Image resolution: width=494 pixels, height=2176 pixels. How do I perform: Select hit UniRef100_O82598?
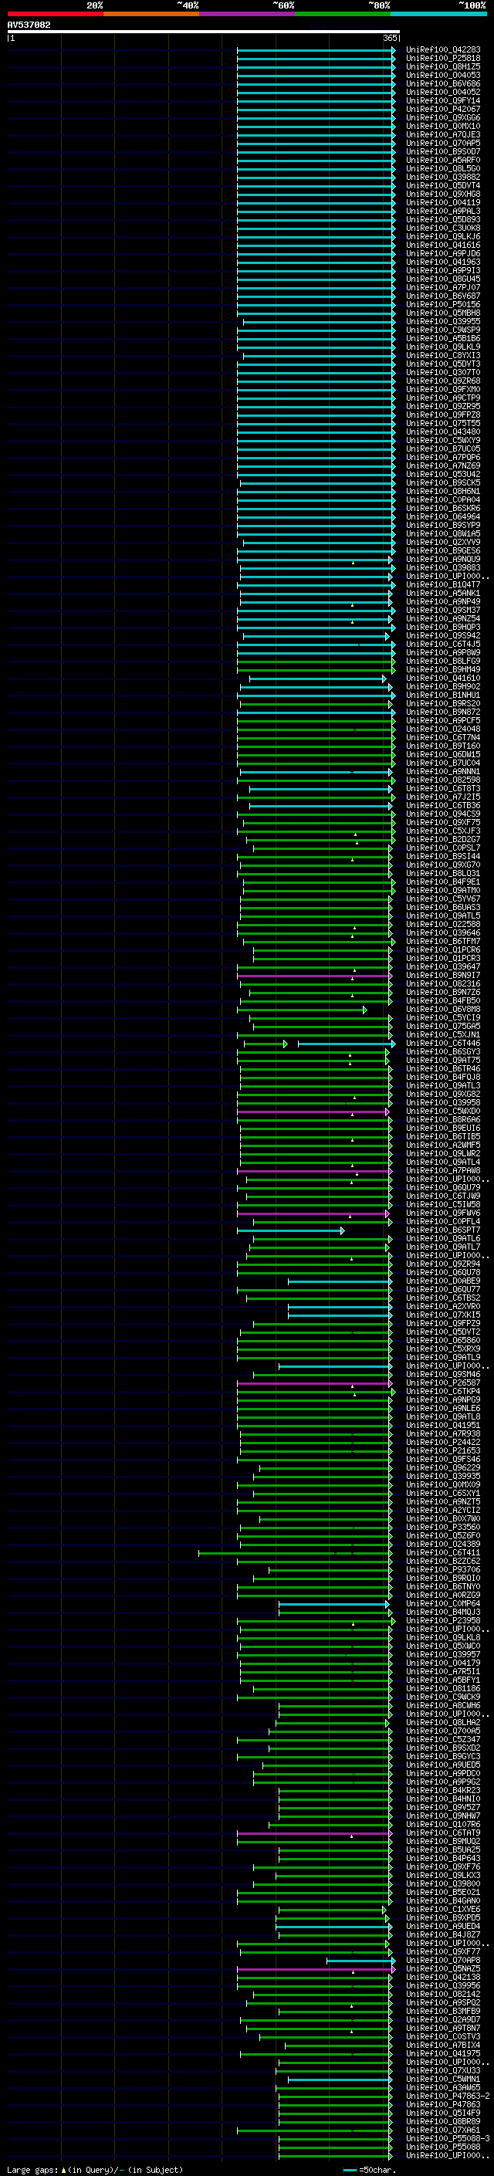click(x=443, y=780)
